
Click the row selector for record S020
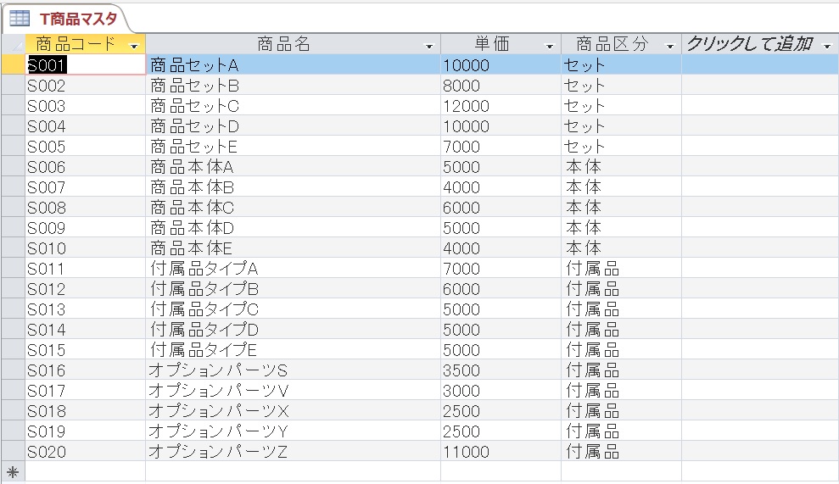point(13,452)
